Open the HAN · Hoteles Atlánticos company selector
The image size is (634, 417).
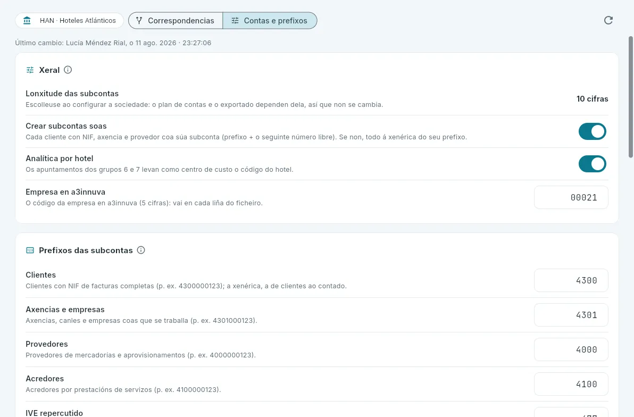coord(70,21)
